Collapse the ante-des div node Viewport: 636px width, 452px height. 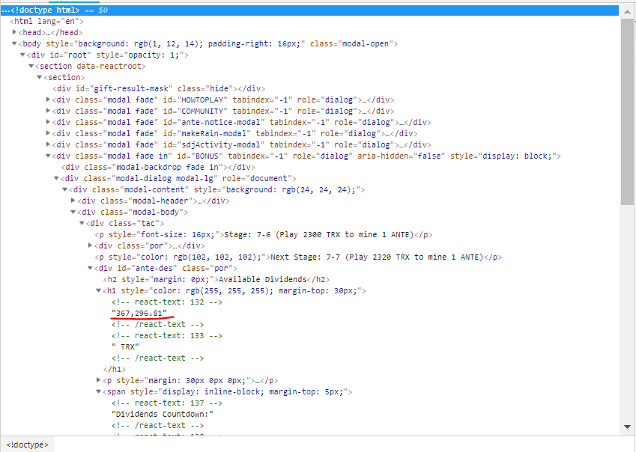coord(90,268)
